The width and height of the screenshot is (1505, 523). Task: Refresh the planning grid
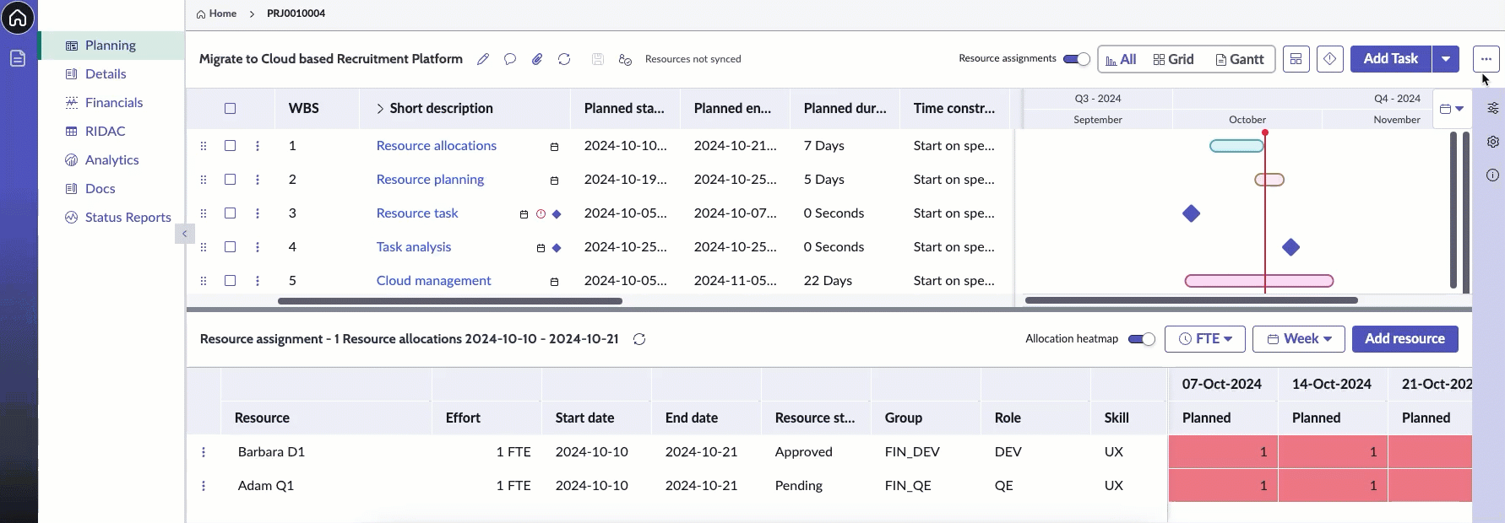(x=564, y=59)
